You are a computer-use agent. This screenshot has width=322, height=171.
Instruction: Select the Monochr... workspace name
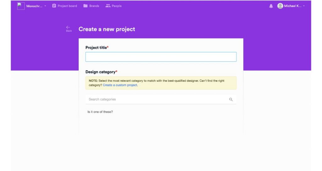pyautogui.click(x=34, y=6)
